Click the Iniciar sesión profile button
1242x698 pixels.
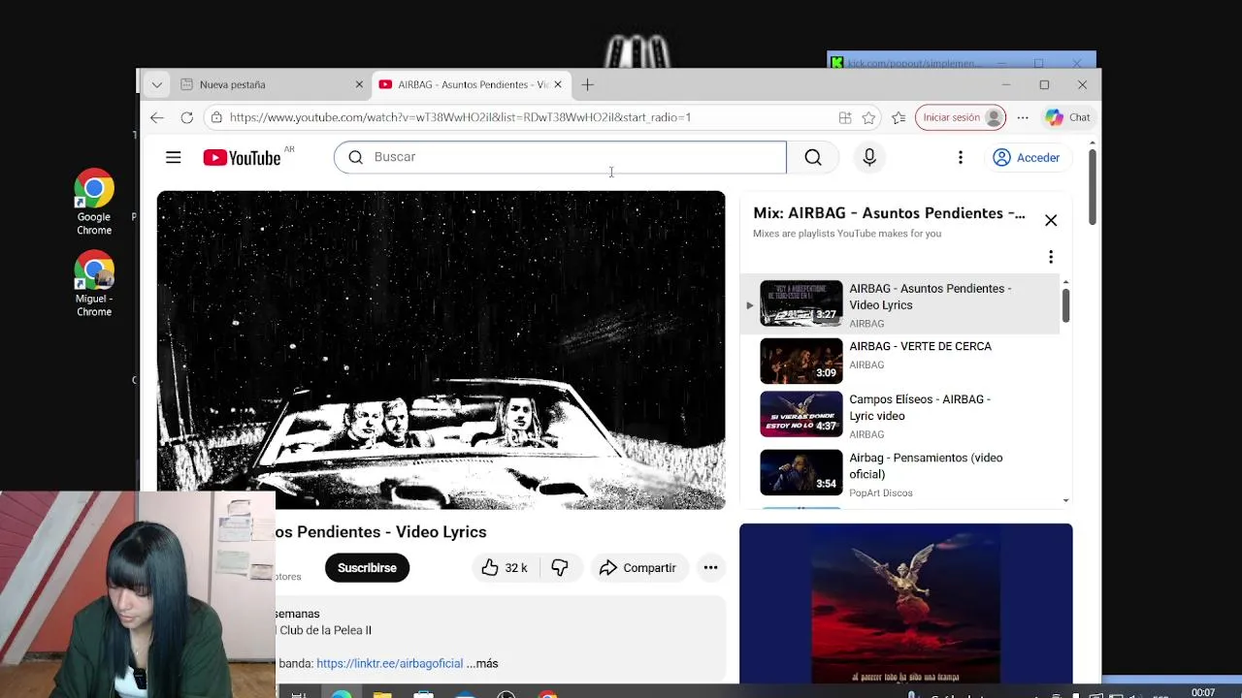coord(960,117)
